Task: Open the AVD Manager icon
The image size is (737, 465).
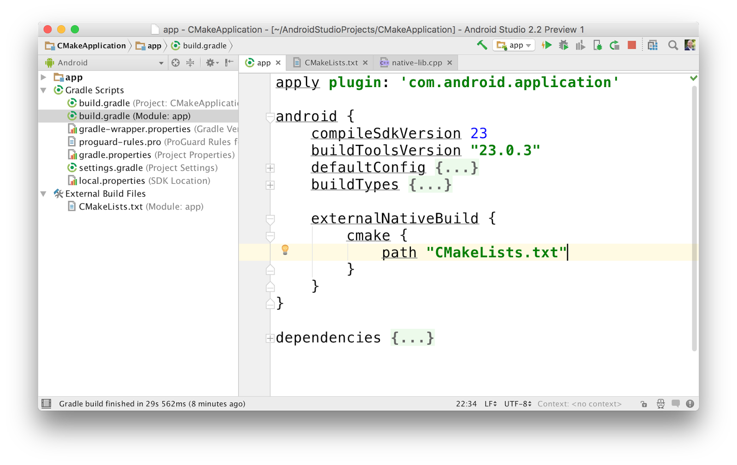Action: point(652,45)
